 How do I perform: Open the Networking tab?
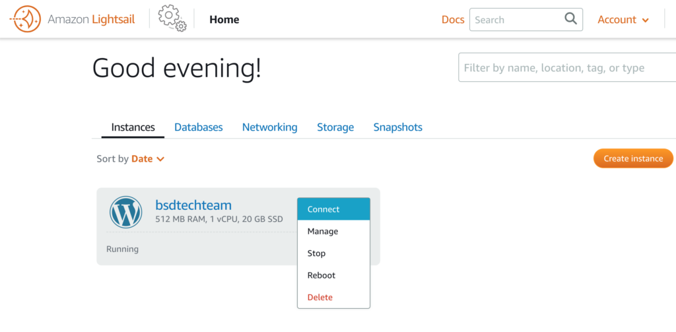tap(269, 127)
